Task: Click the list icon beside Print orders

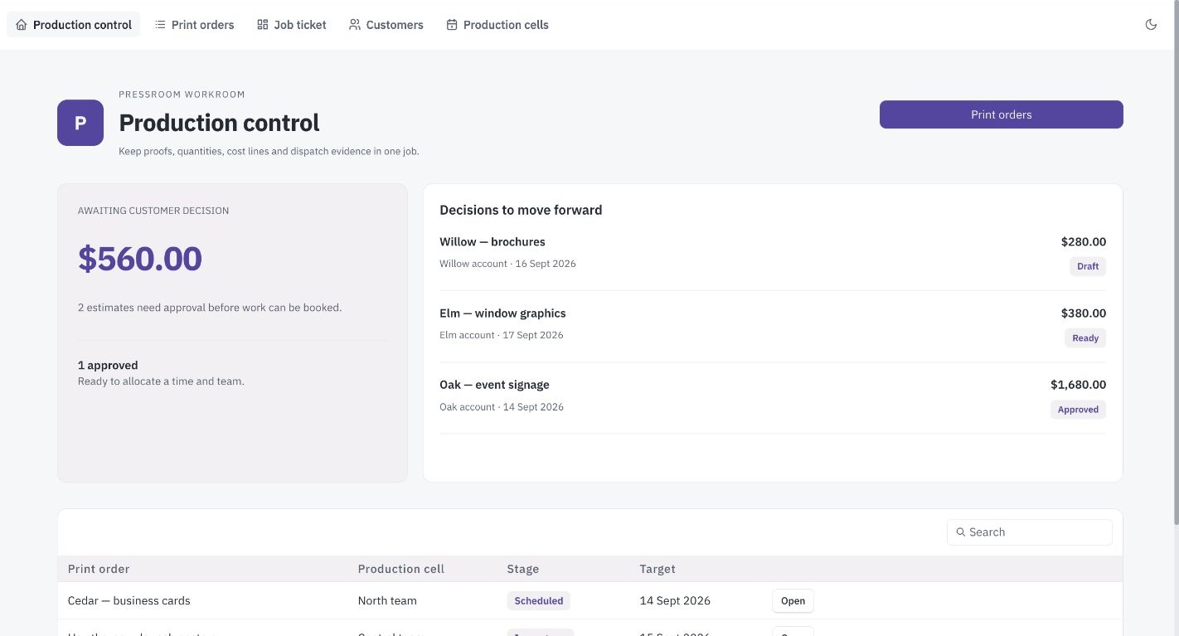Action: [x=160, y=25]
